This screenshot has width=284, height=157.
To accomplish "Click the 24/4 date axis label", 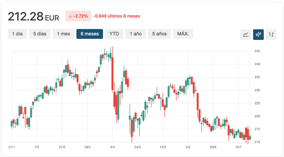I will 137,147.
